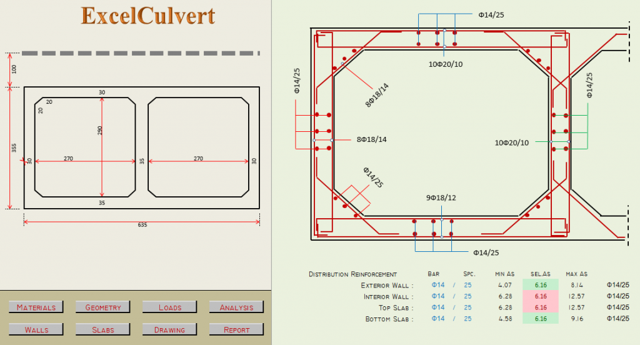This screenshot has height=345, width=640.
Task: Select Exterior Wall max As value 8.14
Action: (576, 285)
